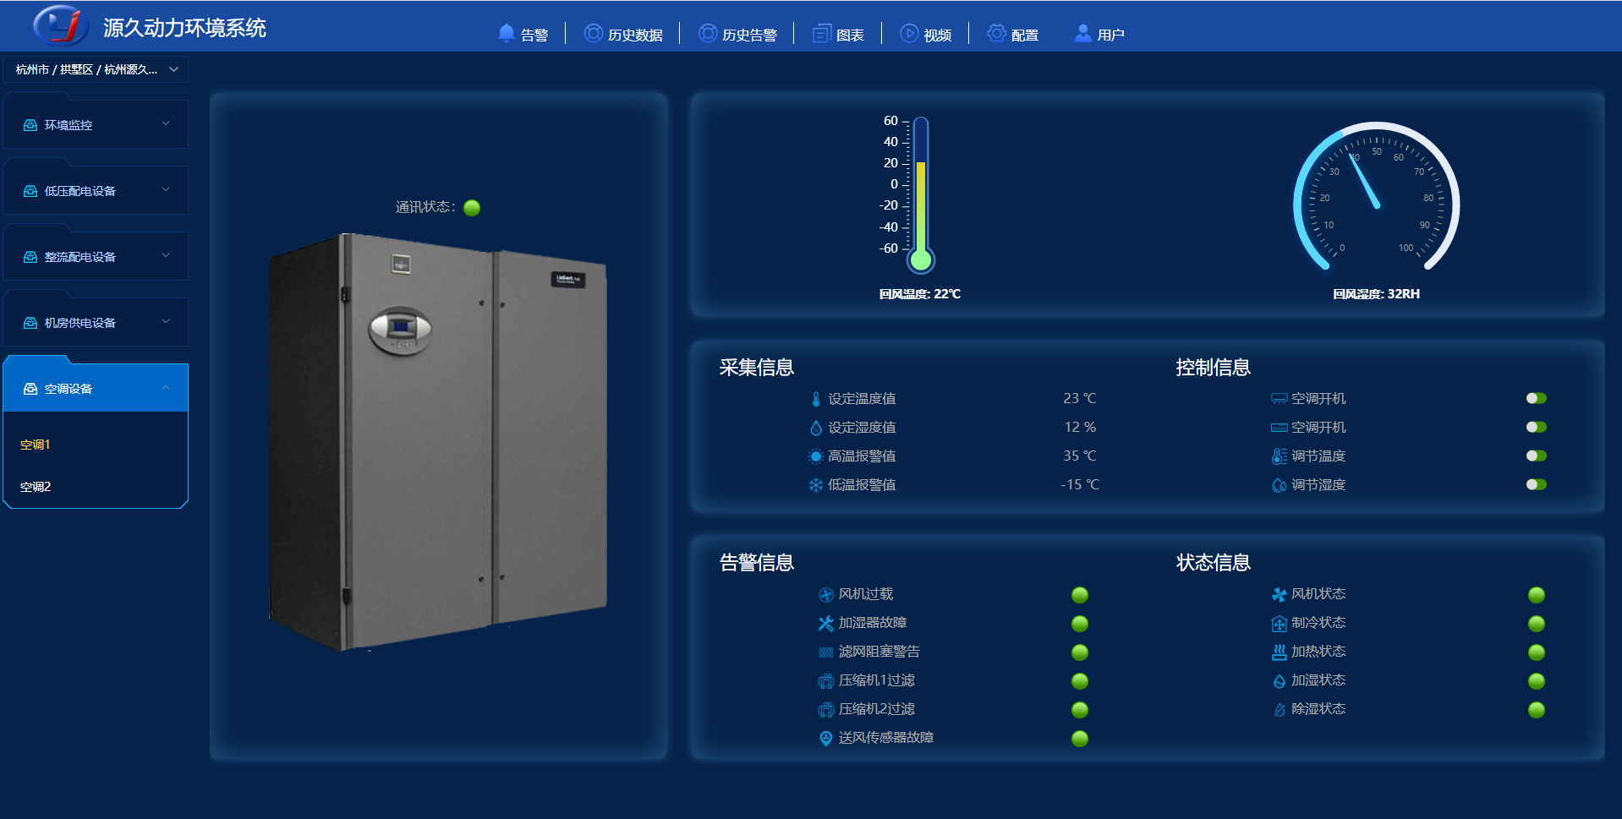The height and width of the screenshot is (819, 1622).
Task: Click the 配置 gear icon
Action: click(997, 34)
